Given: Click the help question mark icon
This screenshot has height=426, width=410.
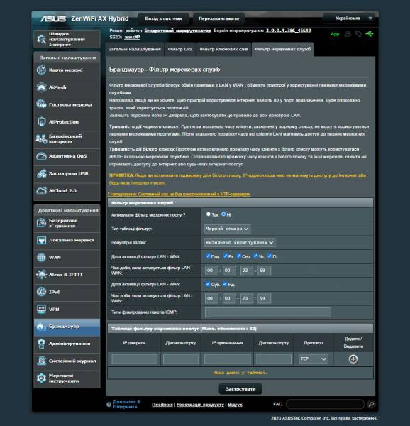Looking at the screenshot, I should [109, 405].
